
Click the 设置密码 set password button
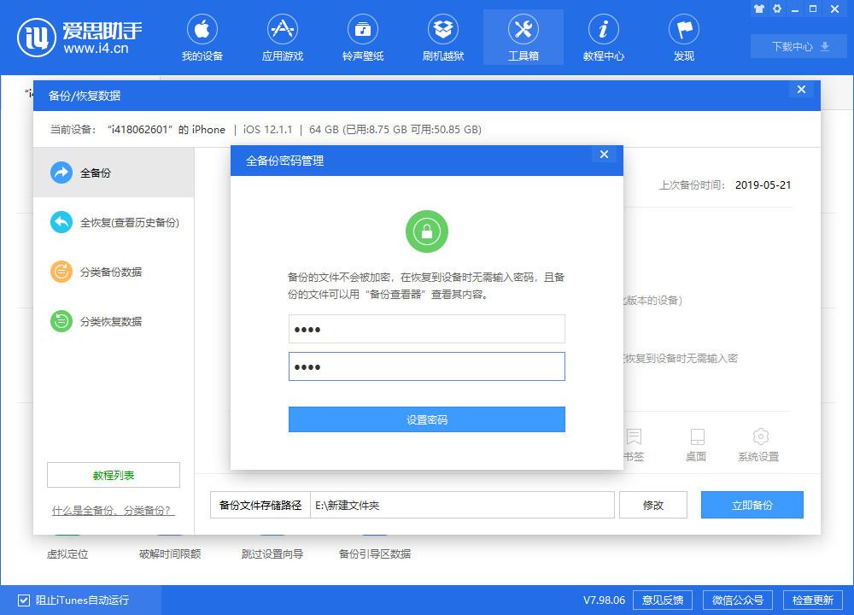click(426, 419)
